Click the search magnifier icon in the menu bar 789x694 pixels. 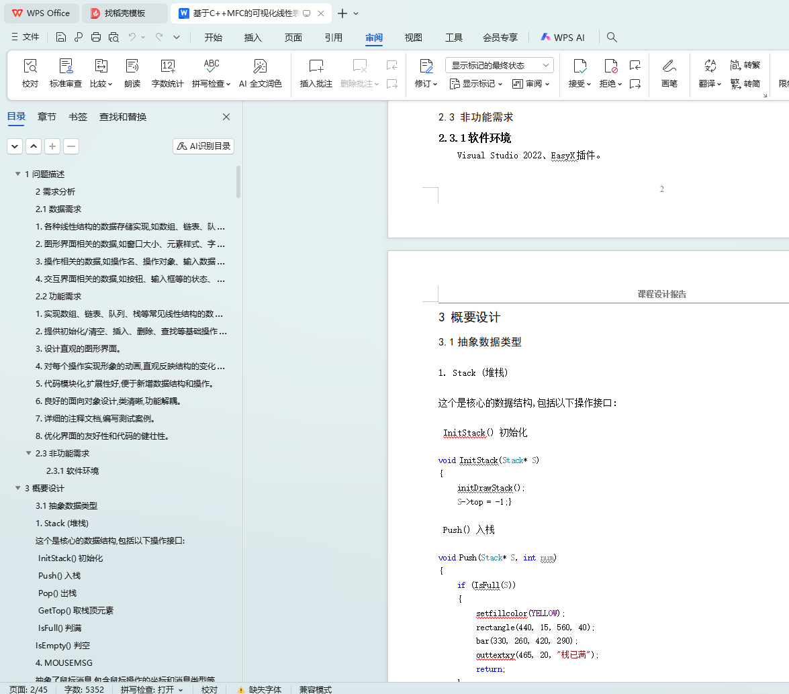pyautogui.click(x=612, y=38)
